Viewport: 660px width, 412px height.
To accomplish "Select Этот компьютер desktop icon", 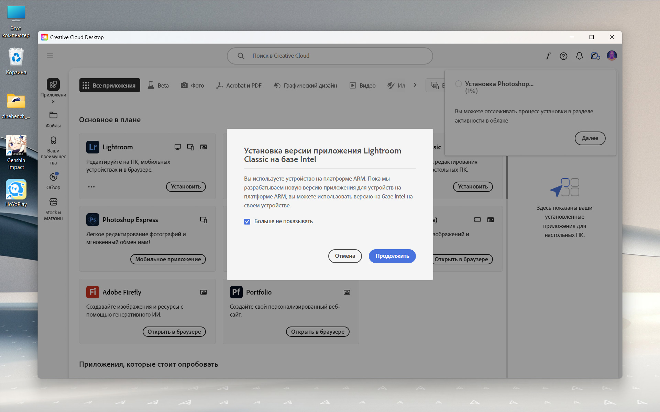I will [x=16, y=22].
